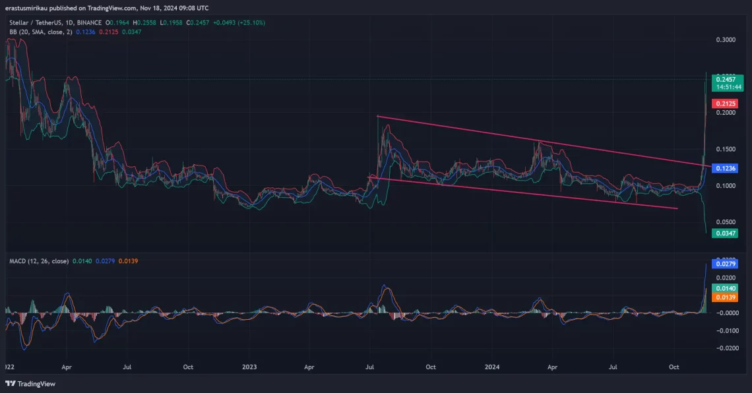
Task: Click the blue 0.0279 MACD value label
Action: (x=726, y=264)
